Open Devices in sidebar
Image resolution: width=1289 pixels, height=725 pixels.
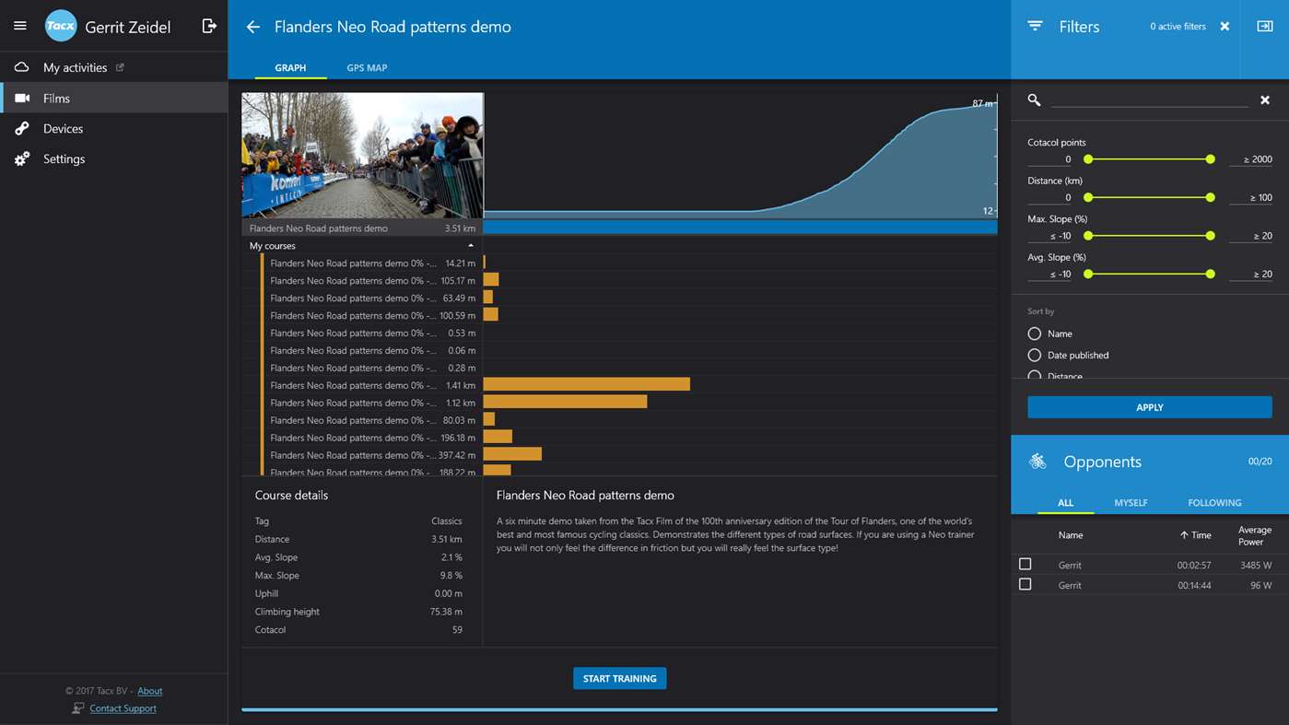(113, 129)
